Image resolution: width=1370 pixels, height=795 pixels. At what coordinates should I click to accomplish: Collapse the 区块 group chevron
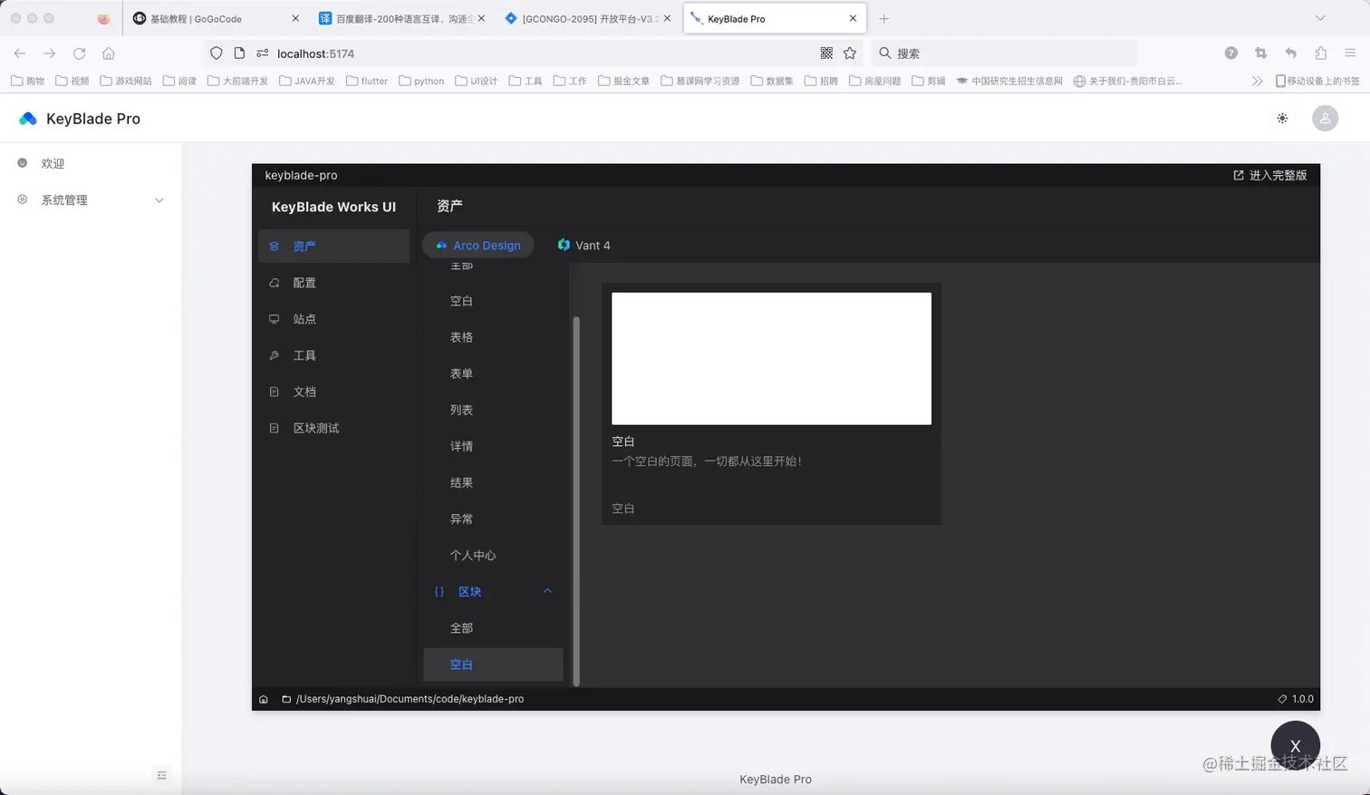pyautogui.click(x=547, y=591)
